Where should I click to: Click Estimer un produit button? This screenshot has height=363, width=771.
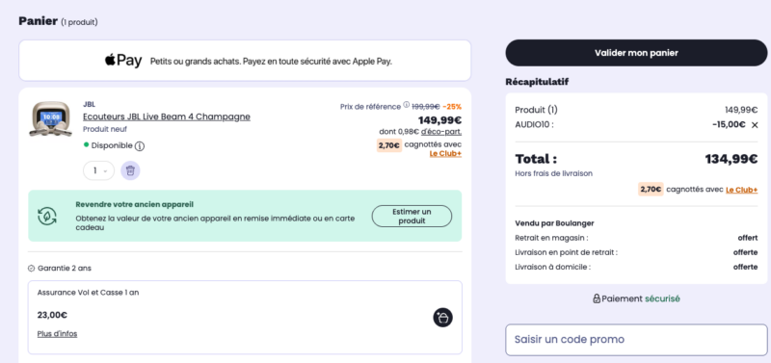[x=412, y=216]
